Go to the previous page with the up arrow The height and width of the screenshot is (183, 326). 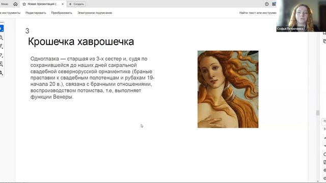click(x=325, y=138)
